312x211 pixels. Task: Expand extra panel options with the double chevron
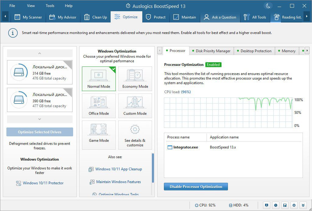[303, 205]
